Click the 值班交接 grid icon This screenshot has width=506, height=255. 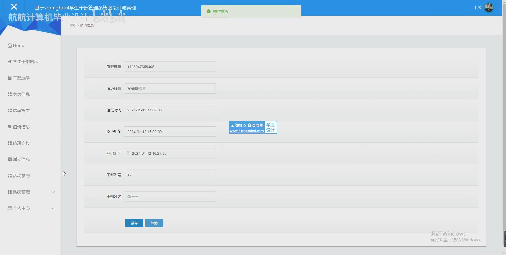pyautogui.click(x=10, y=143)
